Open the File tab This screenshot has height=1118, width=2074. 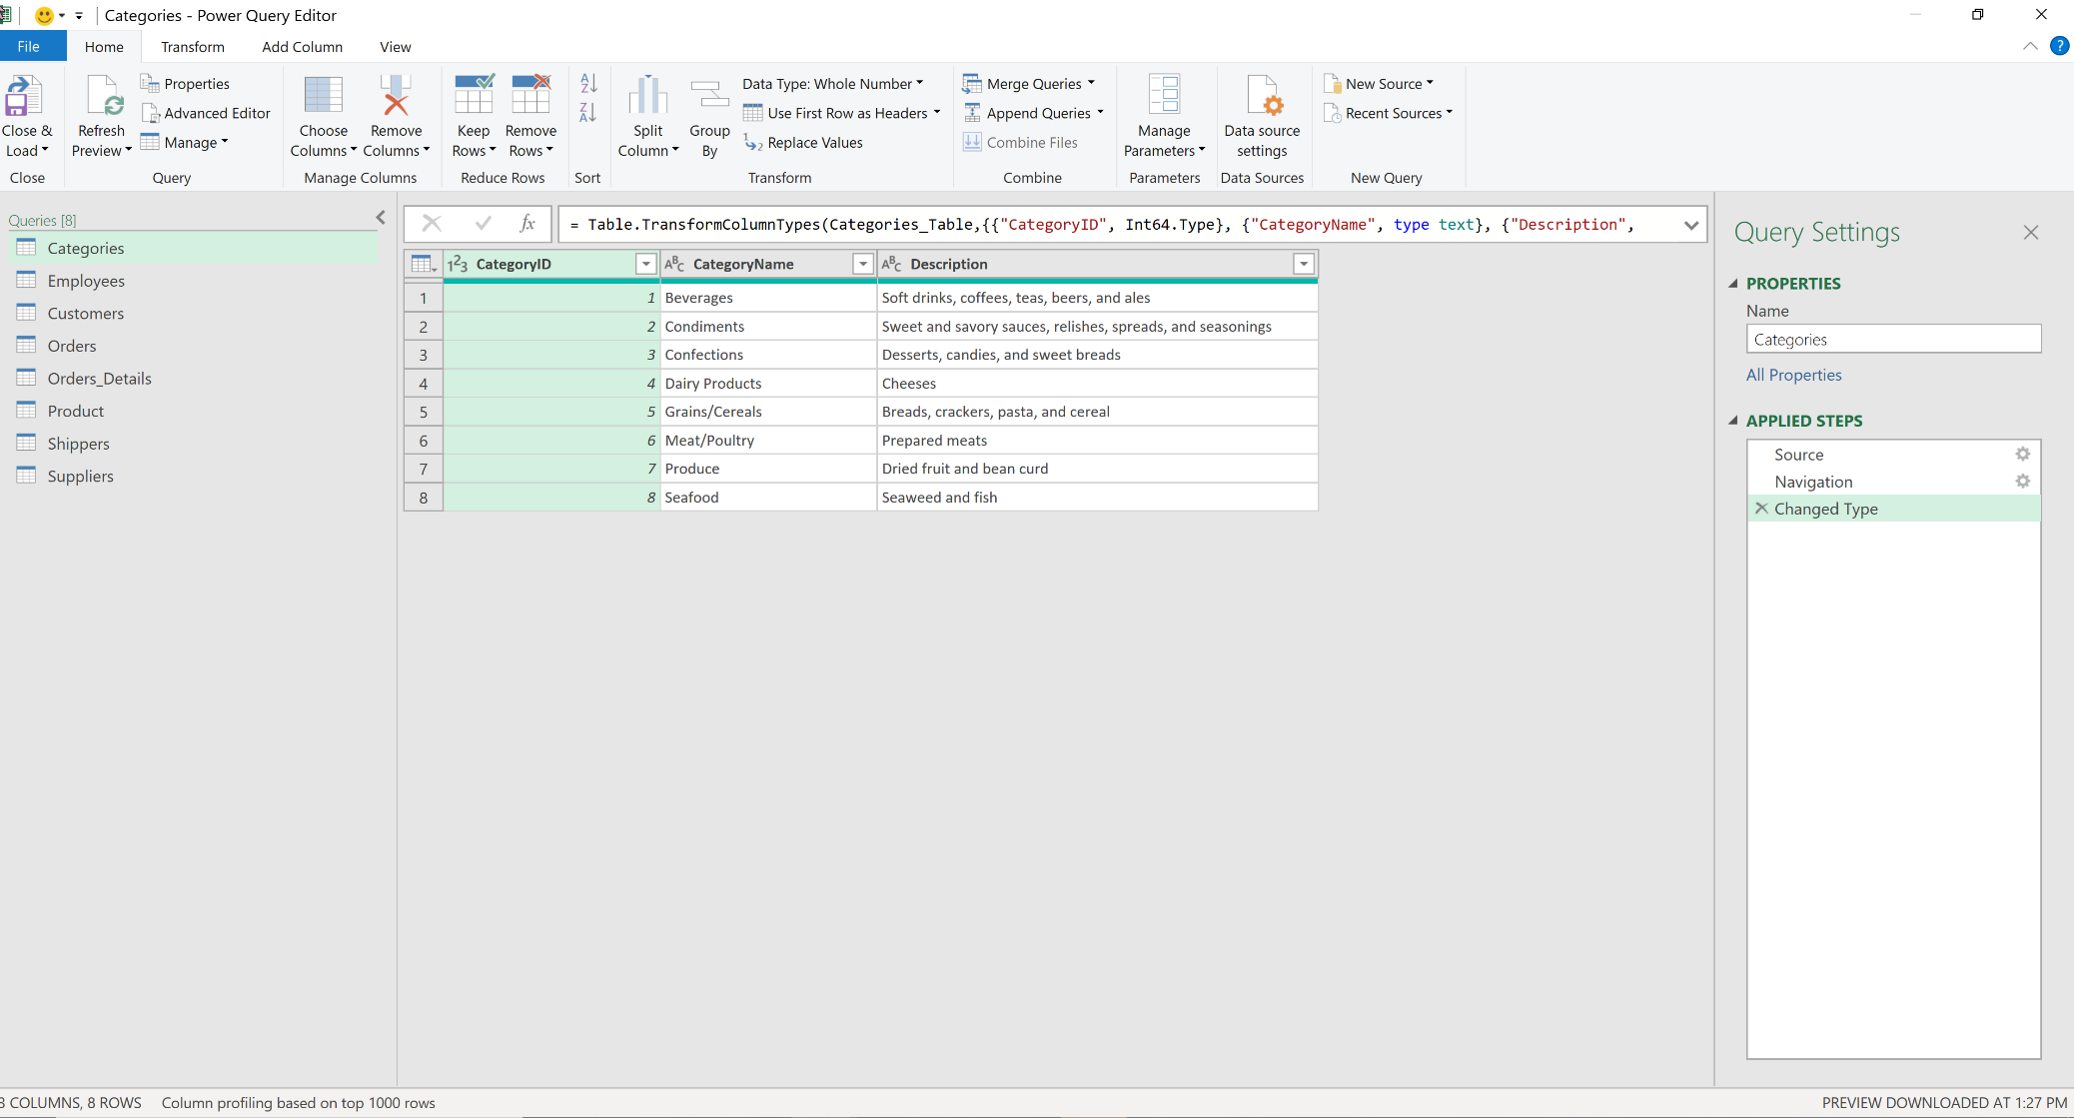click(29, 46)
